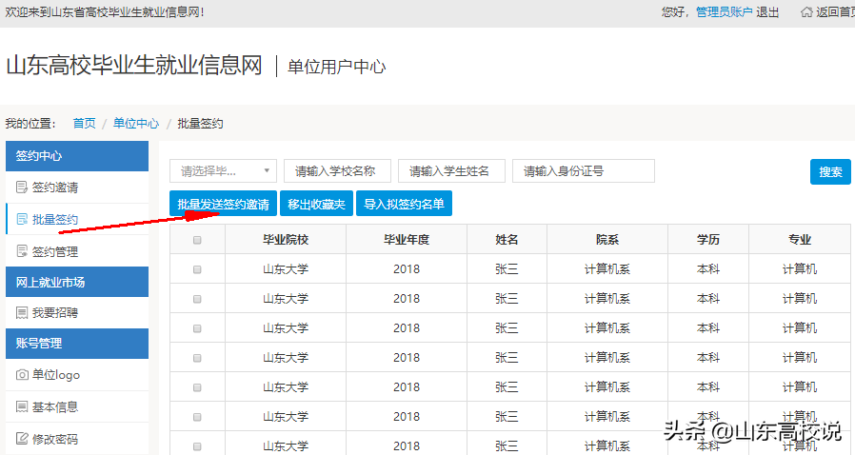855x455 pixels.
Task: Check the sixth 山东大学 row checkbox
Action: [x=197, y=417]
